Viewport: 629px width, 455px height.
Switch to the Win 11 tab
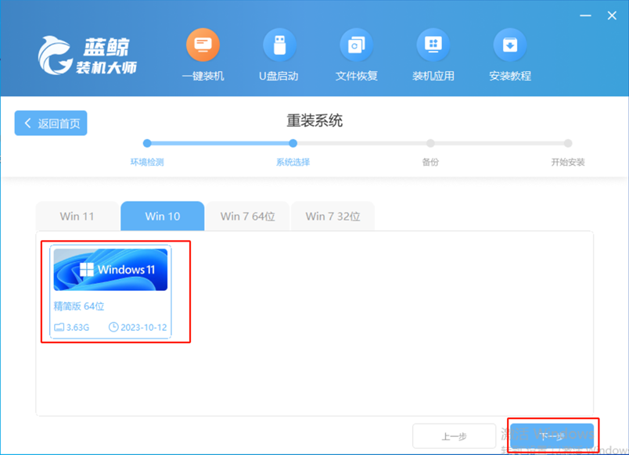click(x=77, y=216)
